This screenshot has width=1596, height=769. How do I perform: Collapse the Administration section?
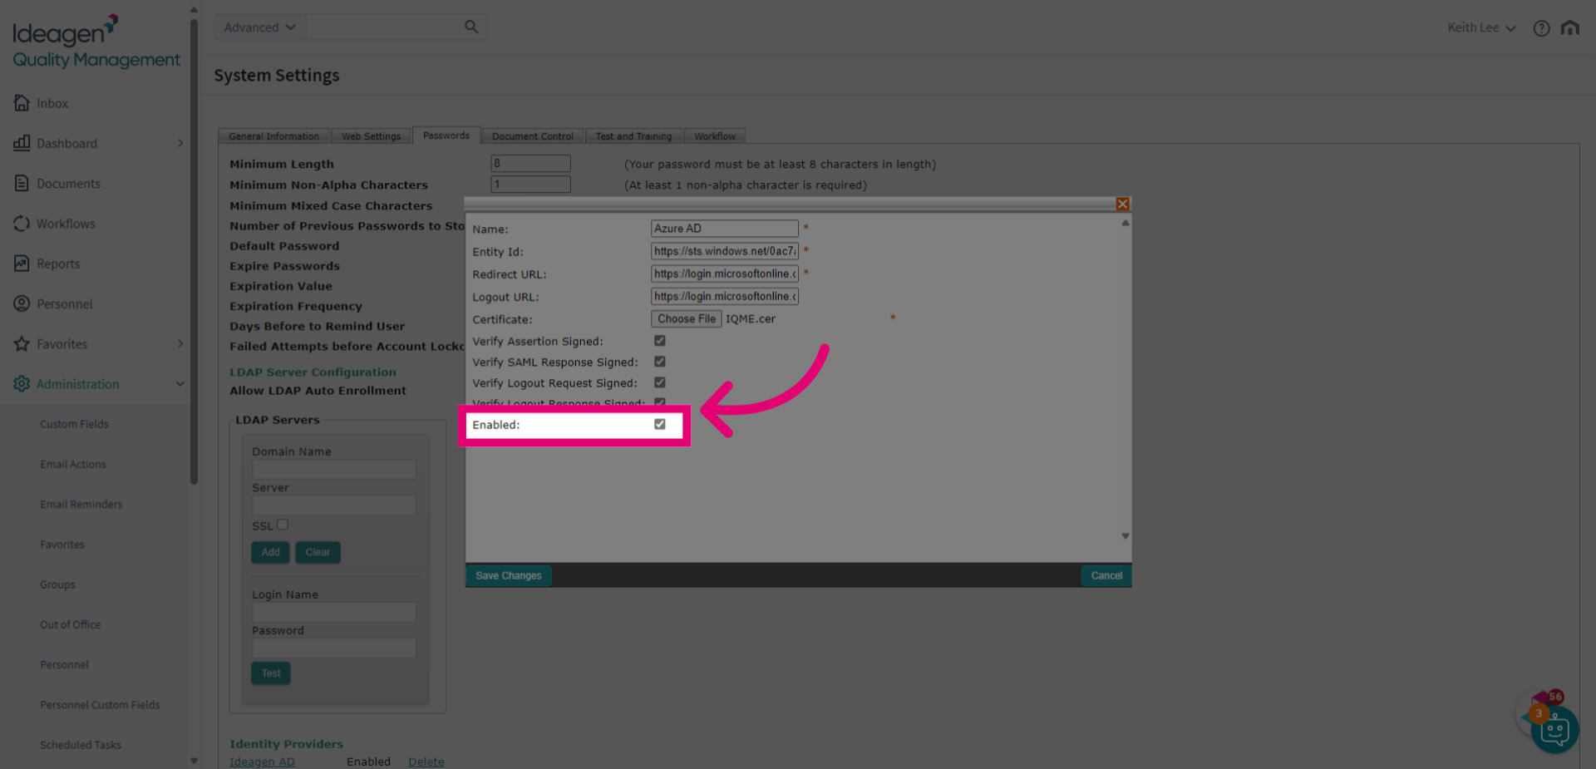[180, 383]
